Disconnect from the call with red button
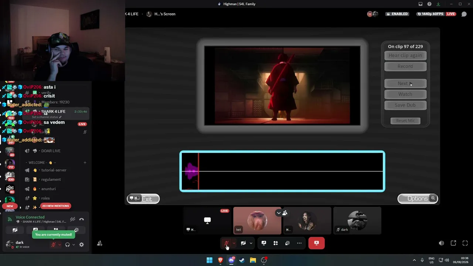The image size is (473, 266). [317, 243]
